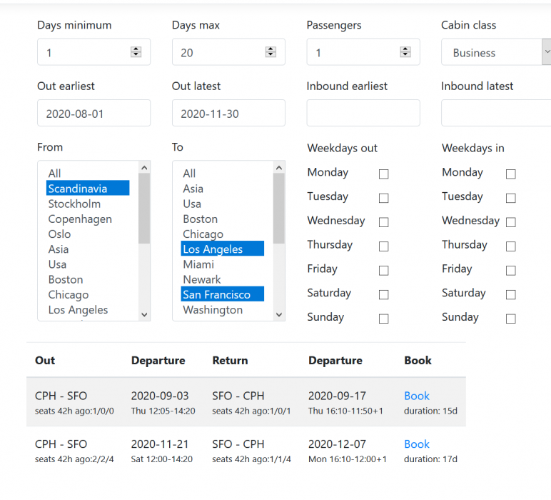Viewport: 551px width, 500px height.
Task: Select Copenhagen in the From list
Action: pyautogui.click(x=80, y=219)
